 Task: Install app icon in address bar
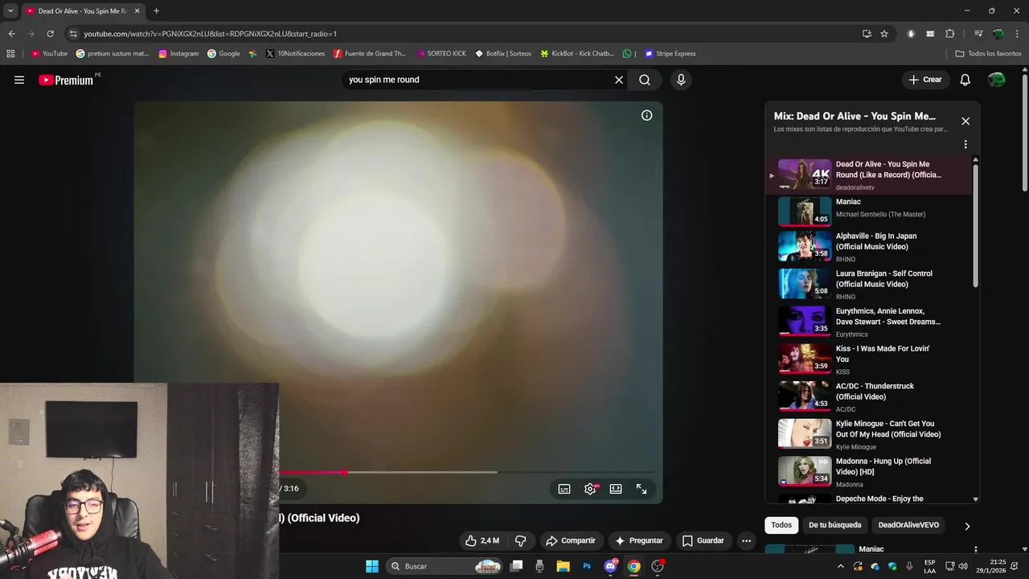pos(867,34)
